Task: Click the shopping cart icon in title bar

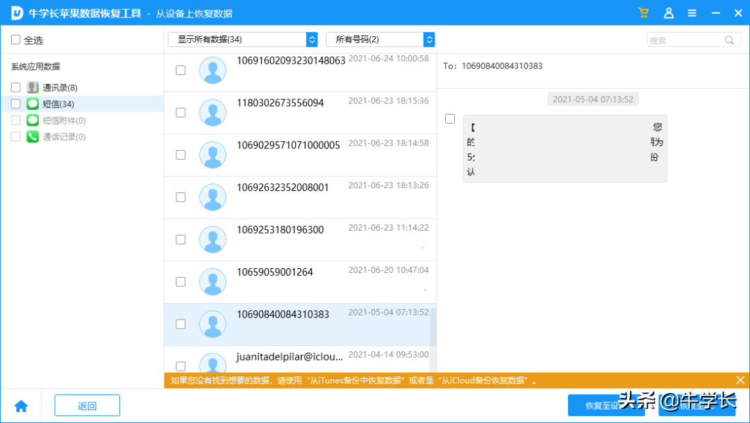Action: click(x=643, y=13)
